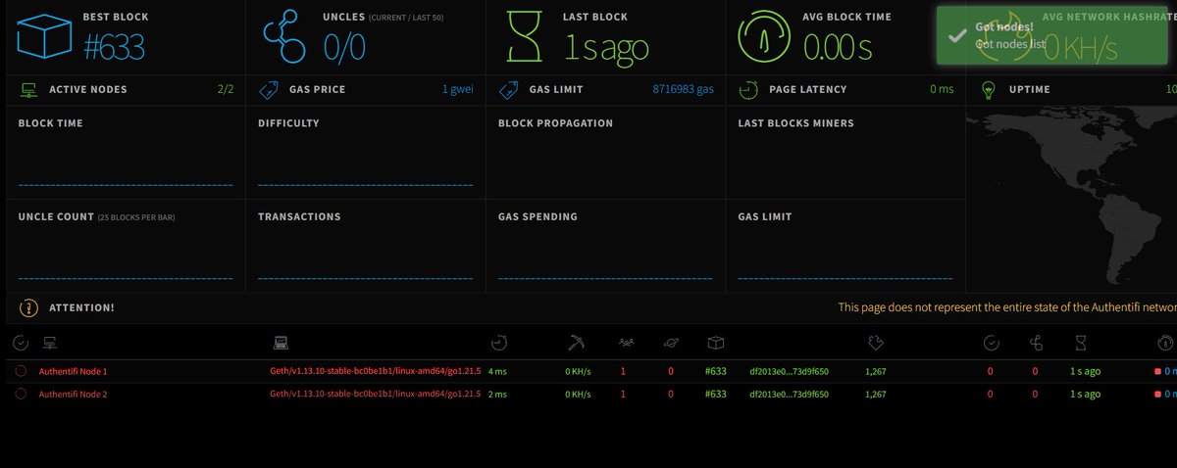Click #633 in the Node 2 row
The width and height of the screenshot is (1177, 468).
tap(716, 395)
